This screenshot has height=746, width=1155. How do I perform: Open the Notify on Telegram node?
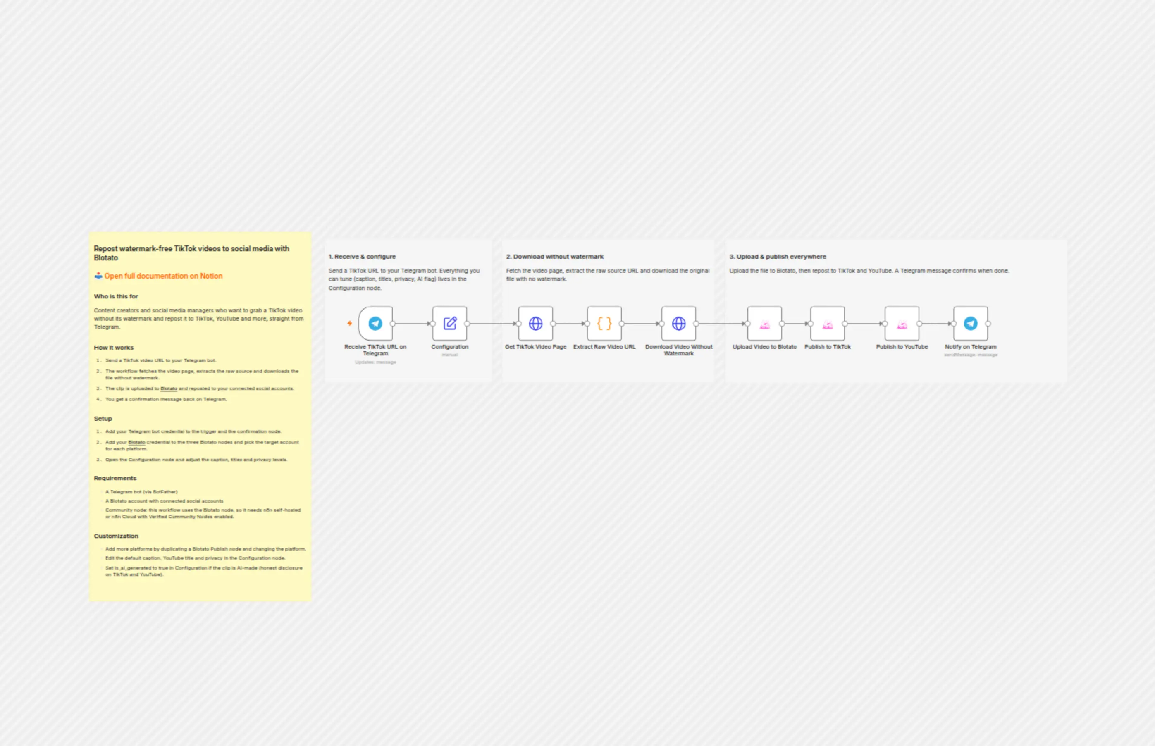pos(970,323)
